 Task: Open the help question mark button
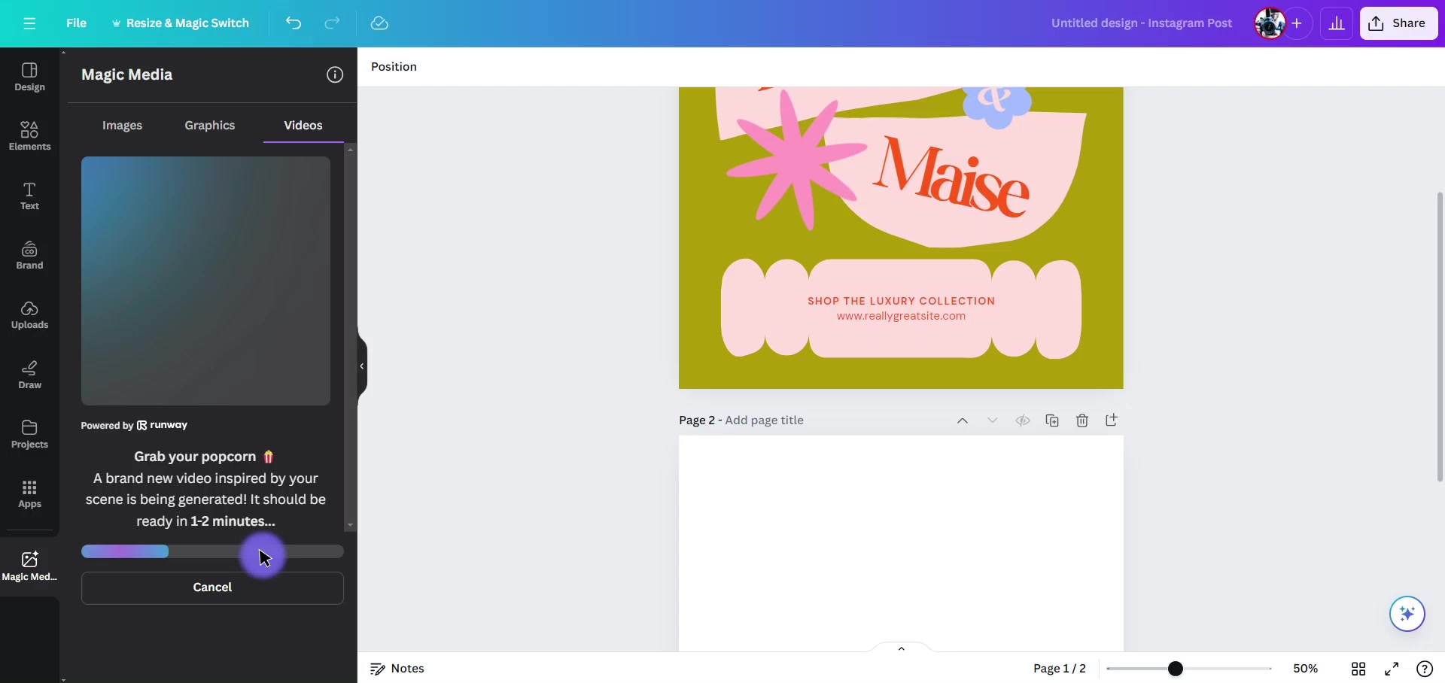pyautogui.click(x=1425, y=669)
